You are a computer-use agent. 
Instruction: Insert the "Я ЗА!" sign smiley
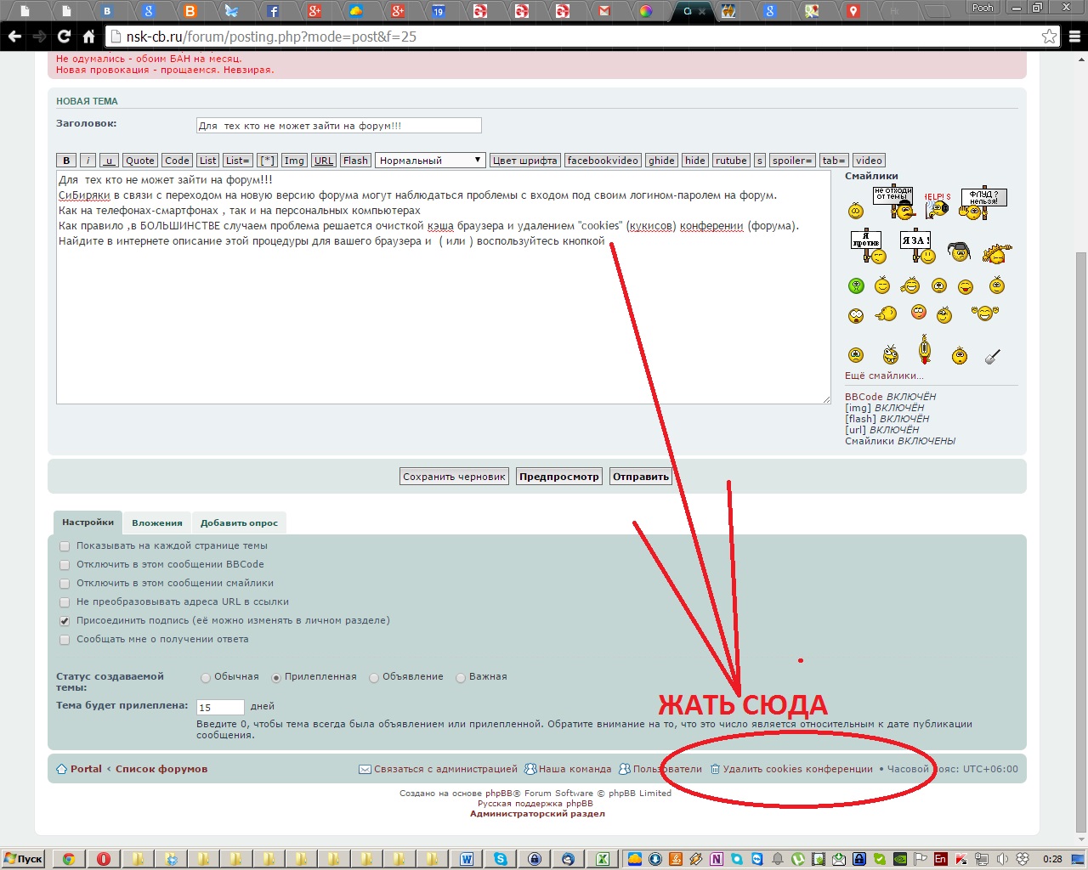[x=917, y=246]
